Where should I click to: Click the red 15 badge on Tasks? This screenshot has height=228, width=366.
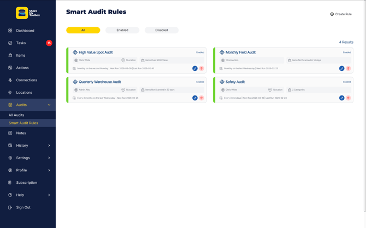[x=49, y=43]
